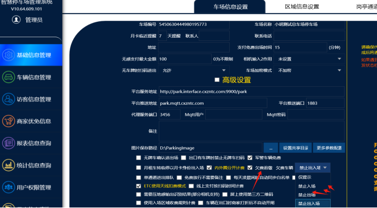Click 设置共享目录 button
The image size is (377, 208).
click(x=296, y=148)
